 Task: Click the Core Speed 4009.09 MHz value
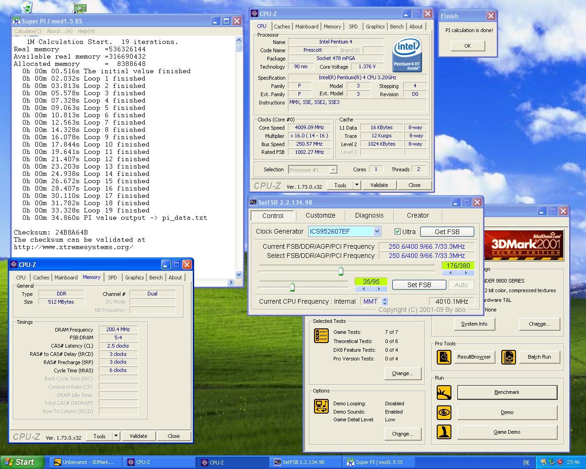pyautogui.click(x=309, y=128)
